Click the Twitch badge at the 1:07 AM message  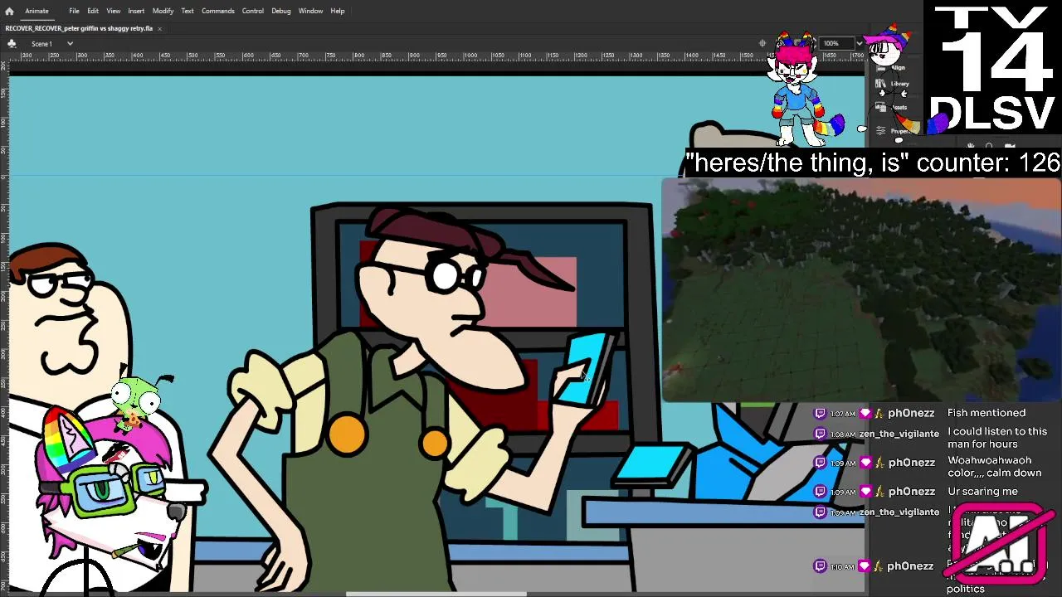pyautogui.click(x=821, y=413)
